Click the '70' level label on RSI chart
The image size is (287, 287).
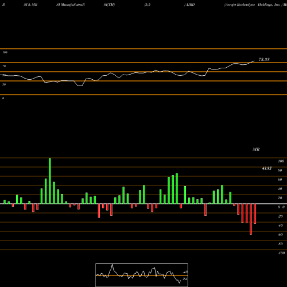4,66
